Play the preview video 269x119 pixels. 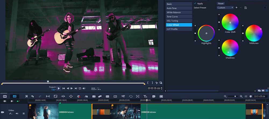pyautogui.click(x=59, y=89)
